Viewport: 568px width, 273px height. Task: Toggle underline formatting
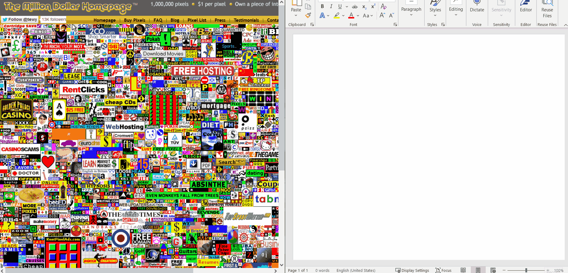(340, 6)
